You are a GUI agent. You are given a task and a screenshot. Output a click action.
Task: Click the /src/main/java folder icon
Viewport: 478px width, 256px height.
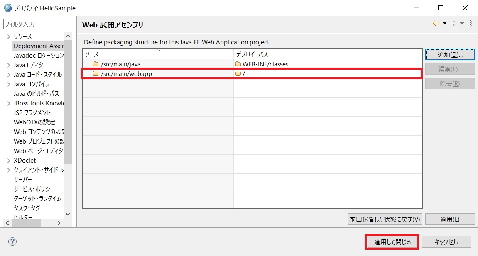click(x=96, y=64)
